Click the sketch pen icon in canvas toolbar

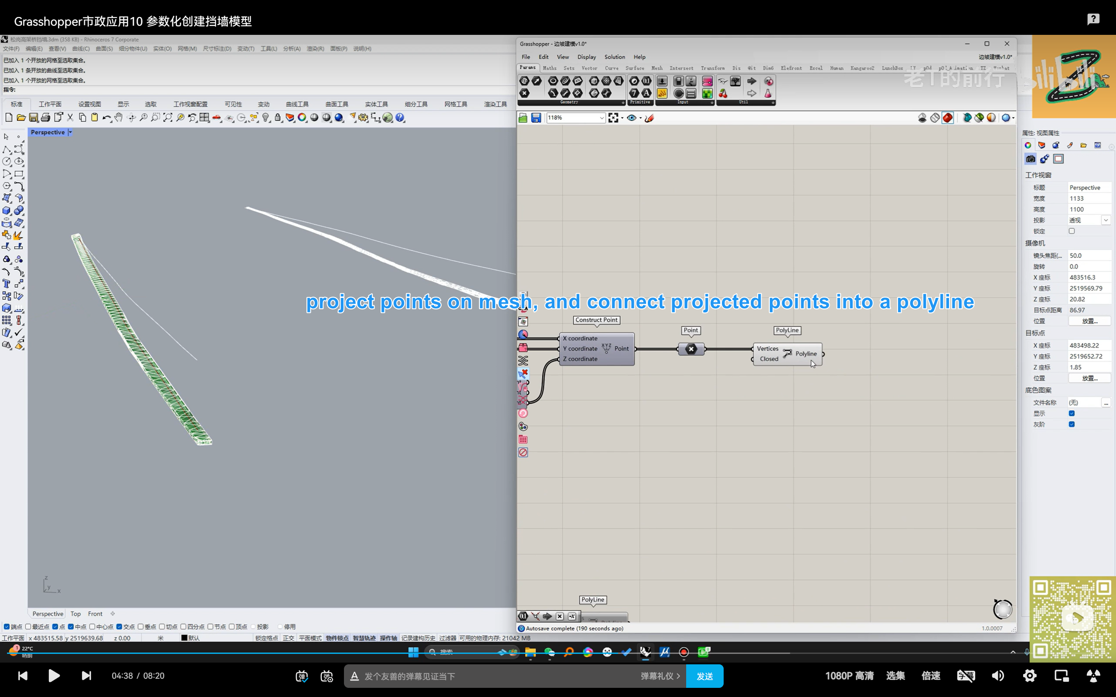pos(649,118)
